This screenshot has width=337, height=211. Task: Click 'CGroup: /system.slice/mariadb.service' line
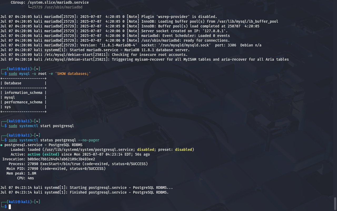tap(50, 2)
